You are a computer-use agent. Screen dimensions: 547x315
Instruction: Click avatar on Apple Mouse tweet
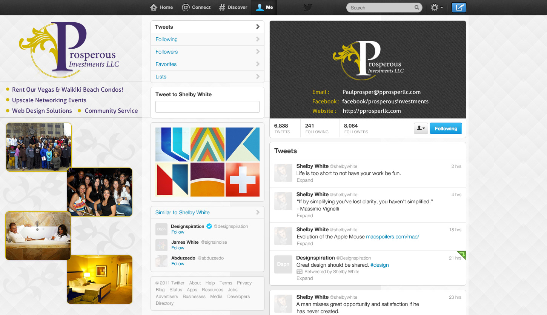click(x=283, y=236)
